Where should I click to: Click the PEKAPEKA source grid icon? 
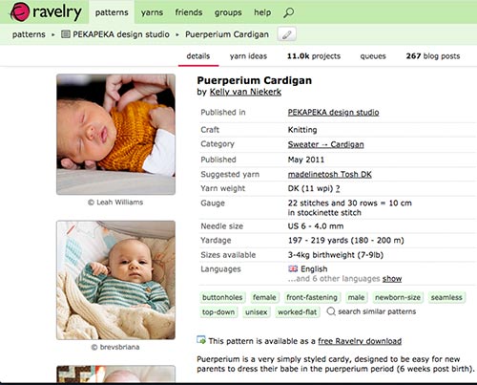(66, 34)
